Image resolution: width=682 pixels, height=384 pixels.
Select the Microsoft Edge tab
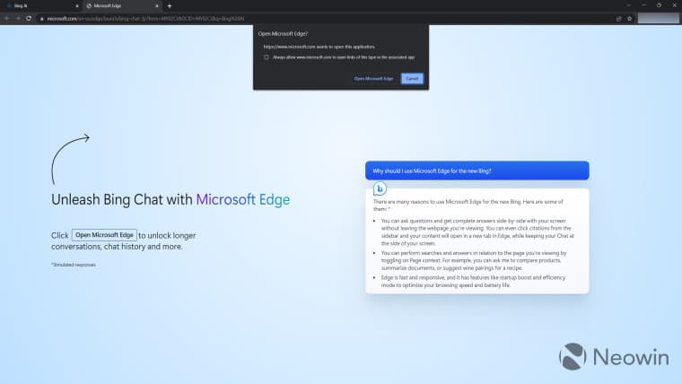pos(122,6)
